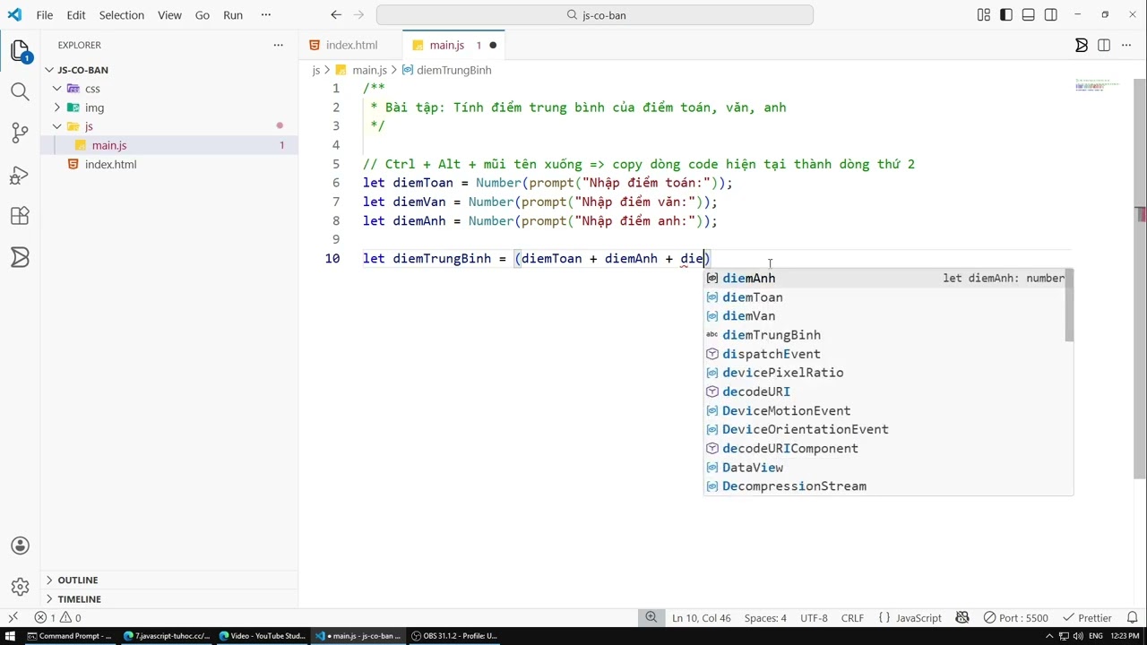Click the VS Code logo icon
Screen dimensions: 1147x645
14,14
